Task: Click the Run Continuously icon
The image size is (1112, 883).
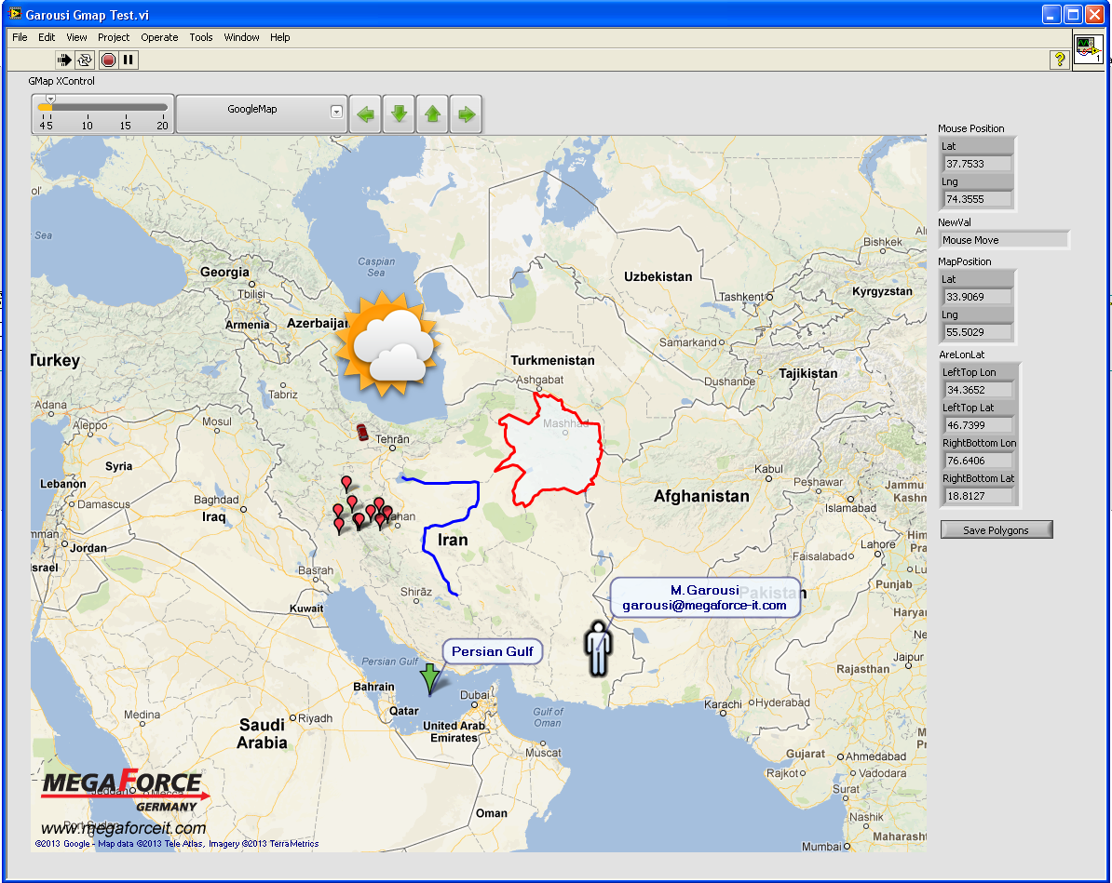Action: coord(85,60)
